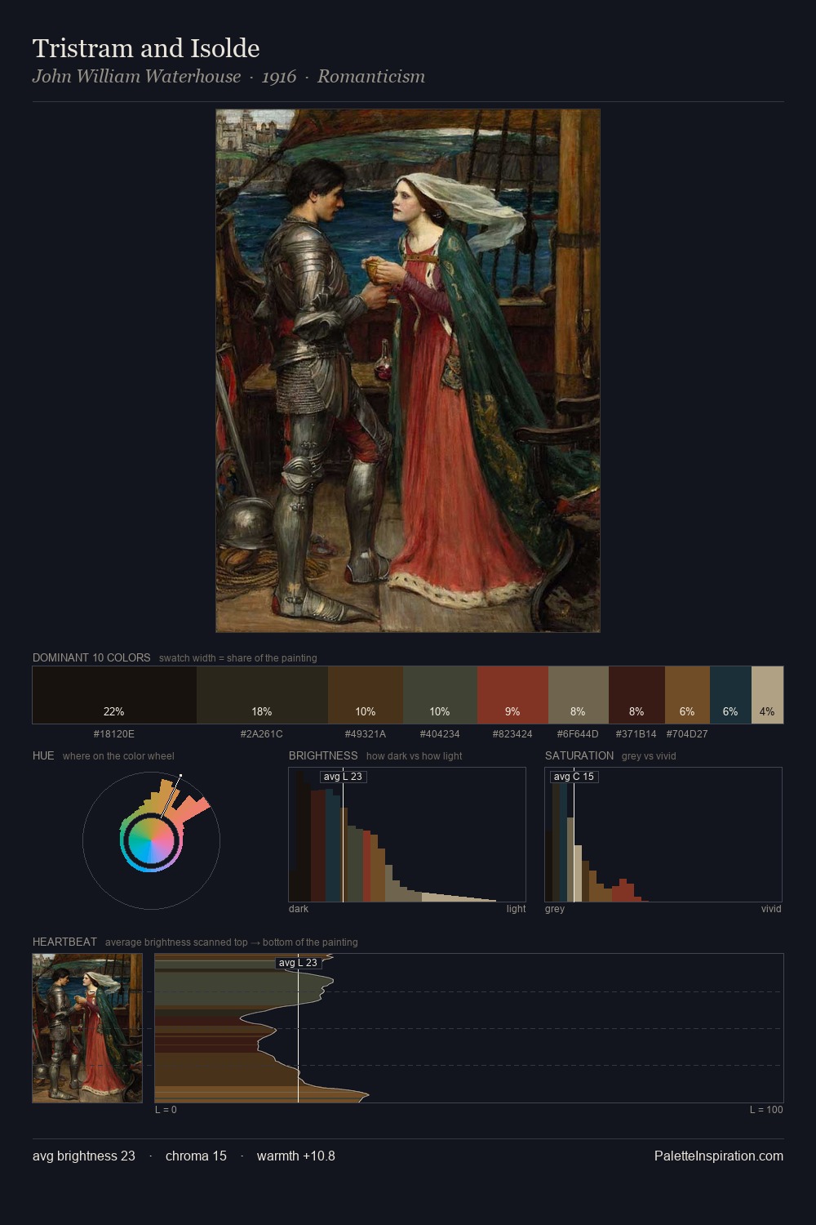Viewport: 816px width, 1225px height.
Task: Click the 'HEARTBEAT' section heading
Action: pyautogui.click(x=64, y=942)
